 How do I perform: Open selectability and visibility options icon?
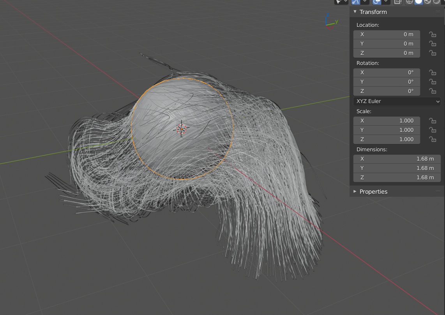(x=338, y=2)
